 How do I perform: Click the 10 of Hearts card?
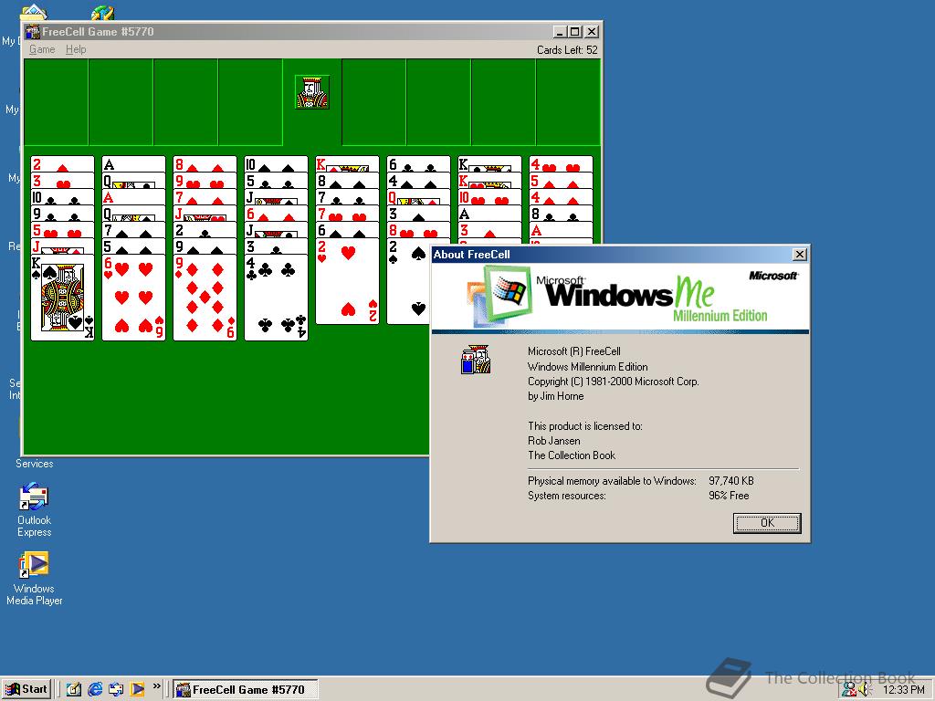coord(489,197)
